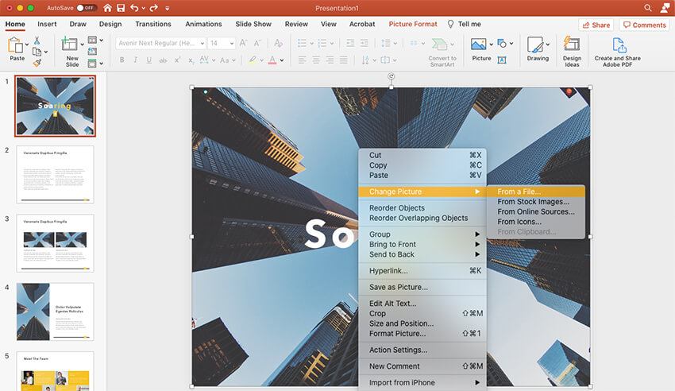Toggle the AutoSave switch
Screen dimensions: 675x391
pos(86,8)
